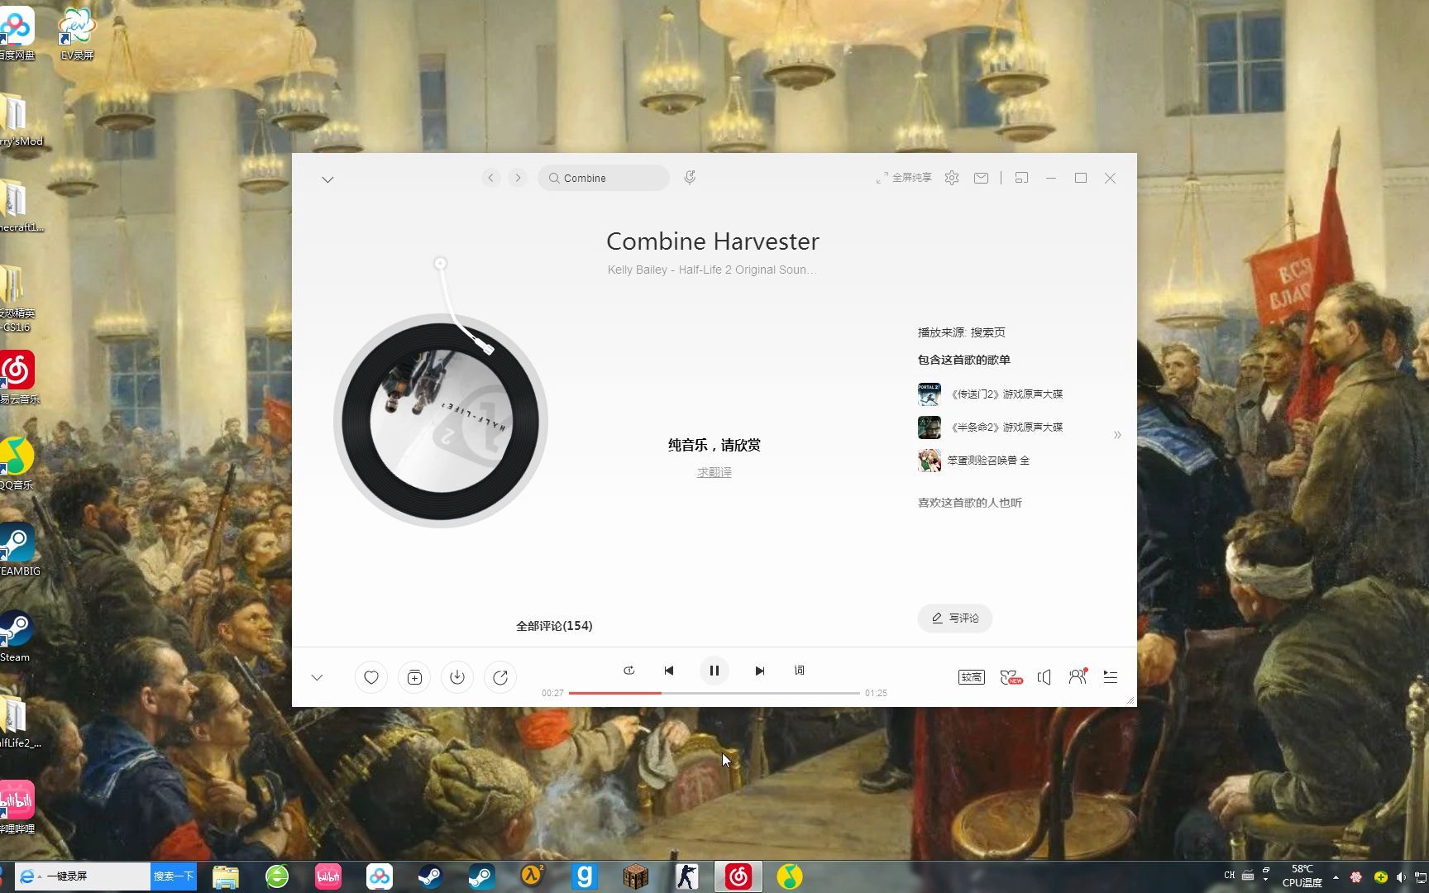
Task: Go back with the left arrow button
Action: [491, 178]
